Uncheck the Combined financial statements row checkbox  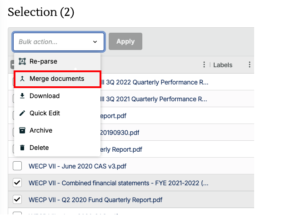point(17,183)
